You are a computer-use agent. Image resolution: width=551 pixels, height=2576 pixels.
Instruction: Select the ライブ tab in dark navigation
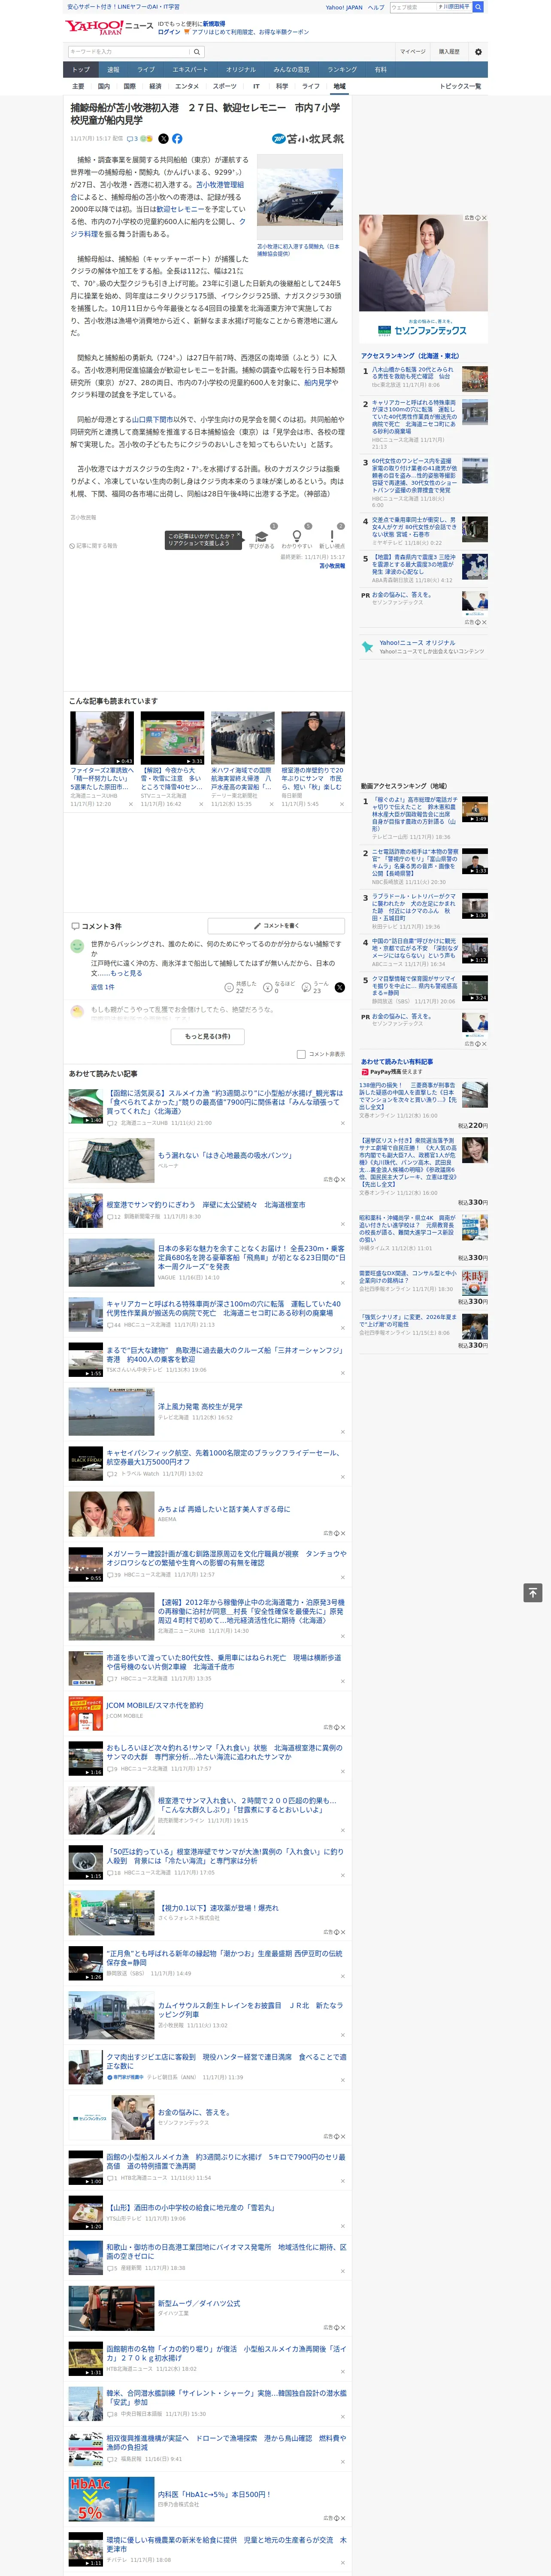pos(146,70)
